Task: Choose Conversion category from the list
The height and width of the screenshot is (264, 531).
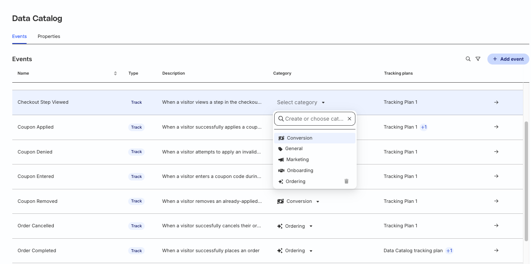Action: [x=315, y=138]
